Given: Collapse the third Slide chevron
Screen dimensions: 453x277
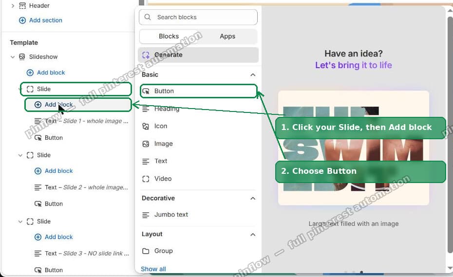Looking at the screenshot, I should (x=20, y=222).
